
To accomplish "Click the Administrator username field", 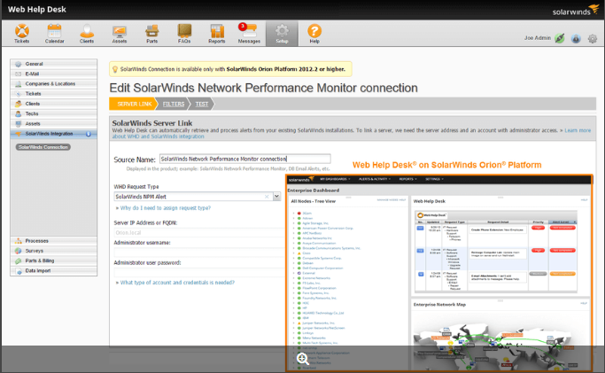I will (x=199, y=253).
